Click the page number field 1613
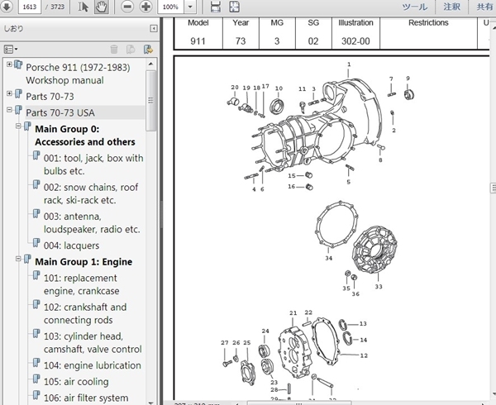The width and height of the screenshot is (496, 405). [30, 7]
